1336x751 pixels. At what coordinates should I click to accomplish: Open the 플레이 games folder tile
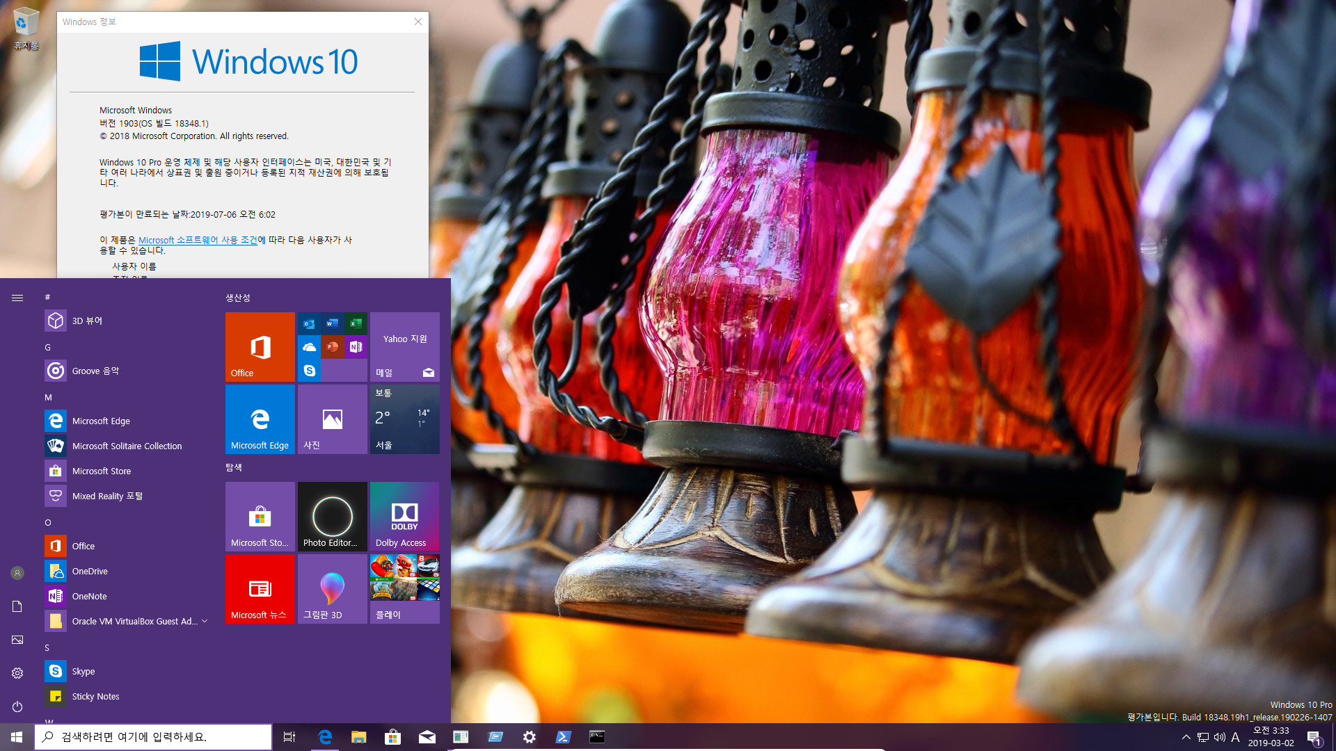pyautogui.click(x=405, y=589)
